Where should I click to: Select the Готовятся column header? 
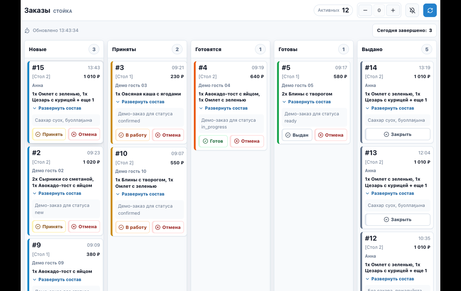pyautogui.click(x=208, y=49)
